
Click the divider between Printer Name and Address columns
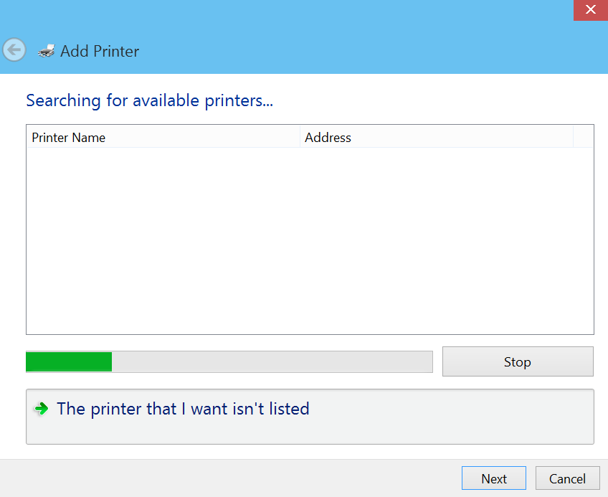point(300,137)
